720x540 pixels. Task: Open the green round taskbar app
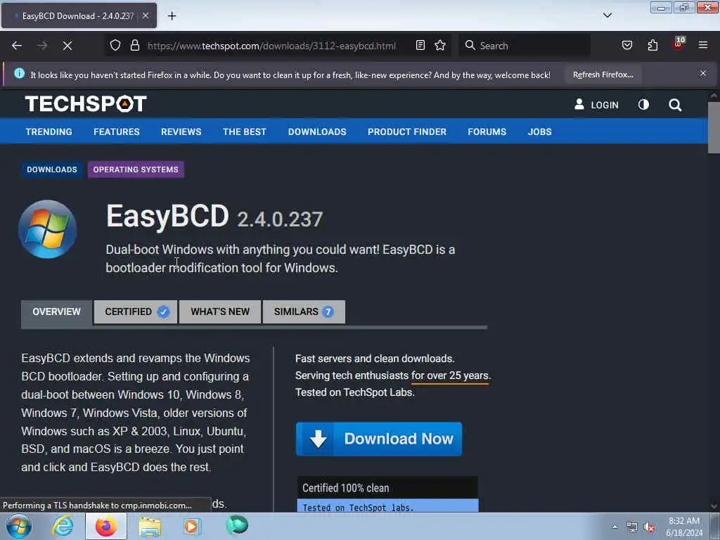point(237,525)
